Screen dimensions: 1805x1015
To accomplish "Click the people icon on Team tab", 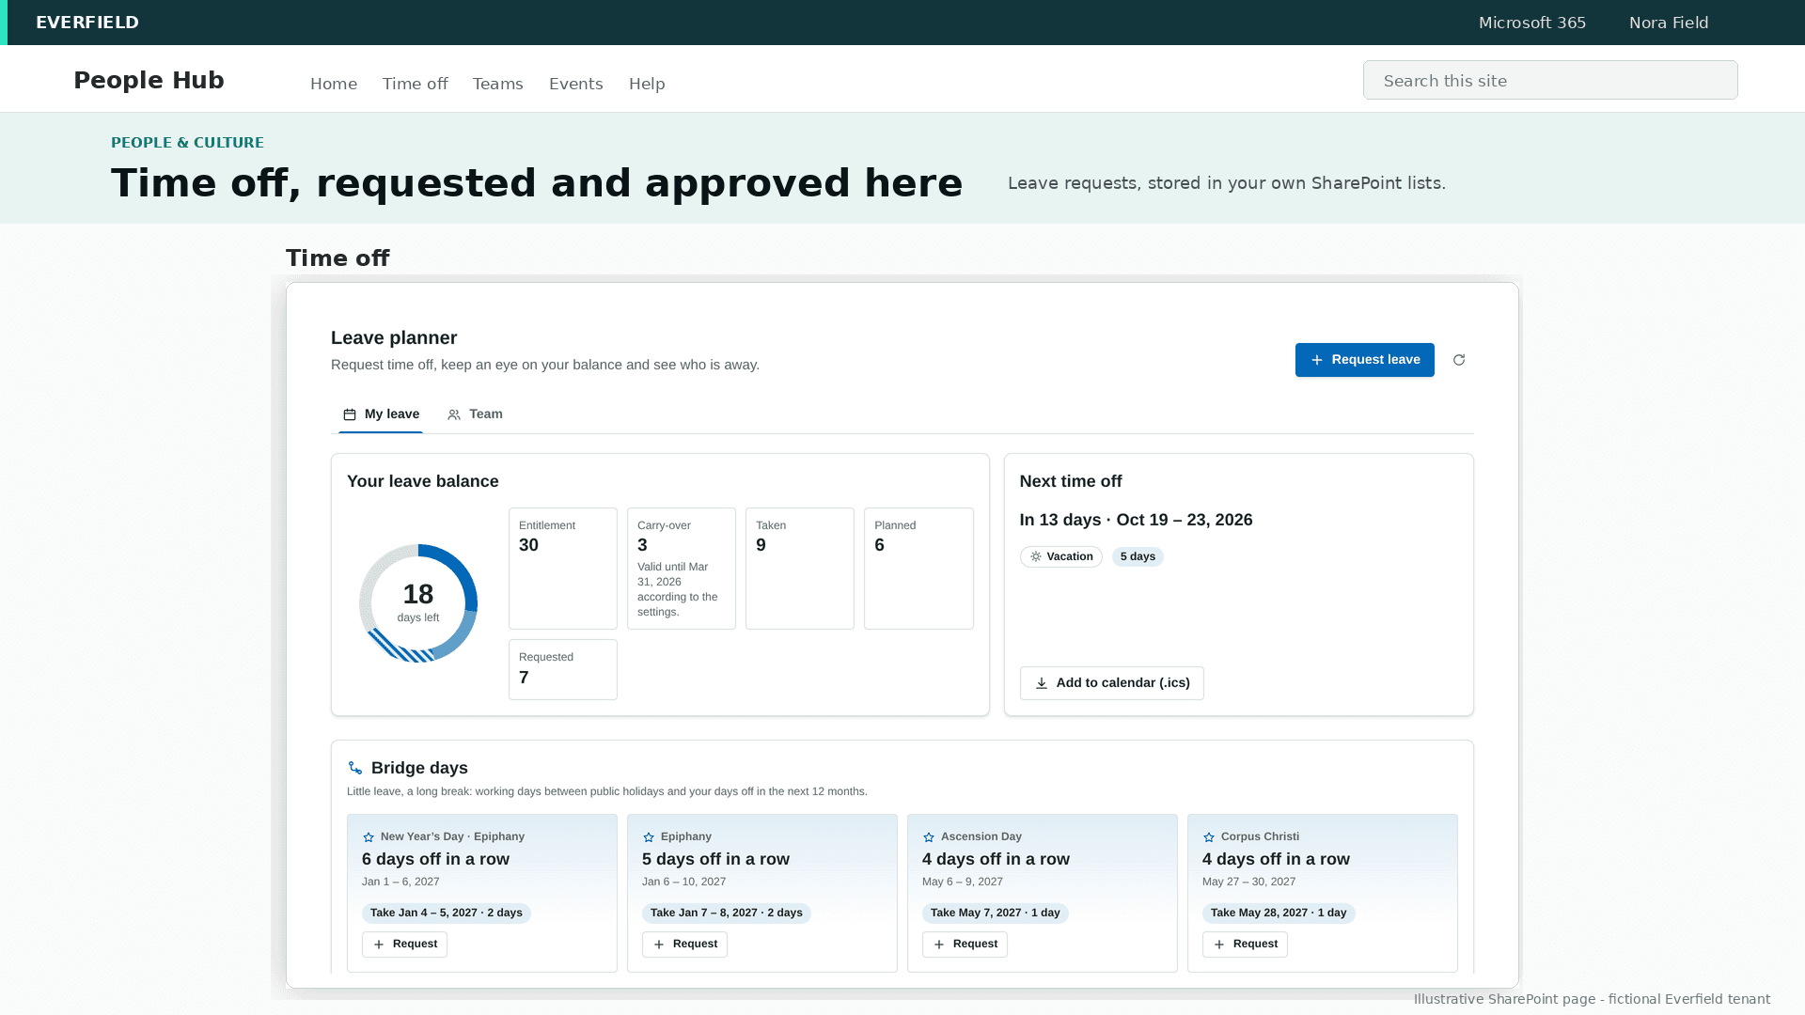I will (x=454, y=414).
